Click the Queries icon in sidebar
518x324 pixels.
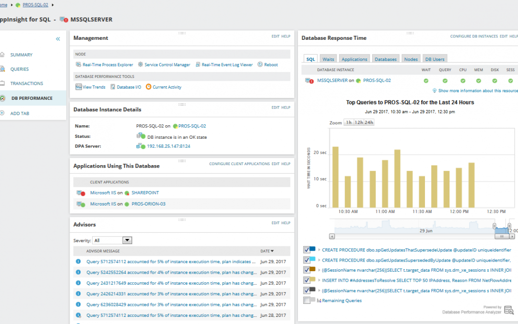(x=2, y=69)
